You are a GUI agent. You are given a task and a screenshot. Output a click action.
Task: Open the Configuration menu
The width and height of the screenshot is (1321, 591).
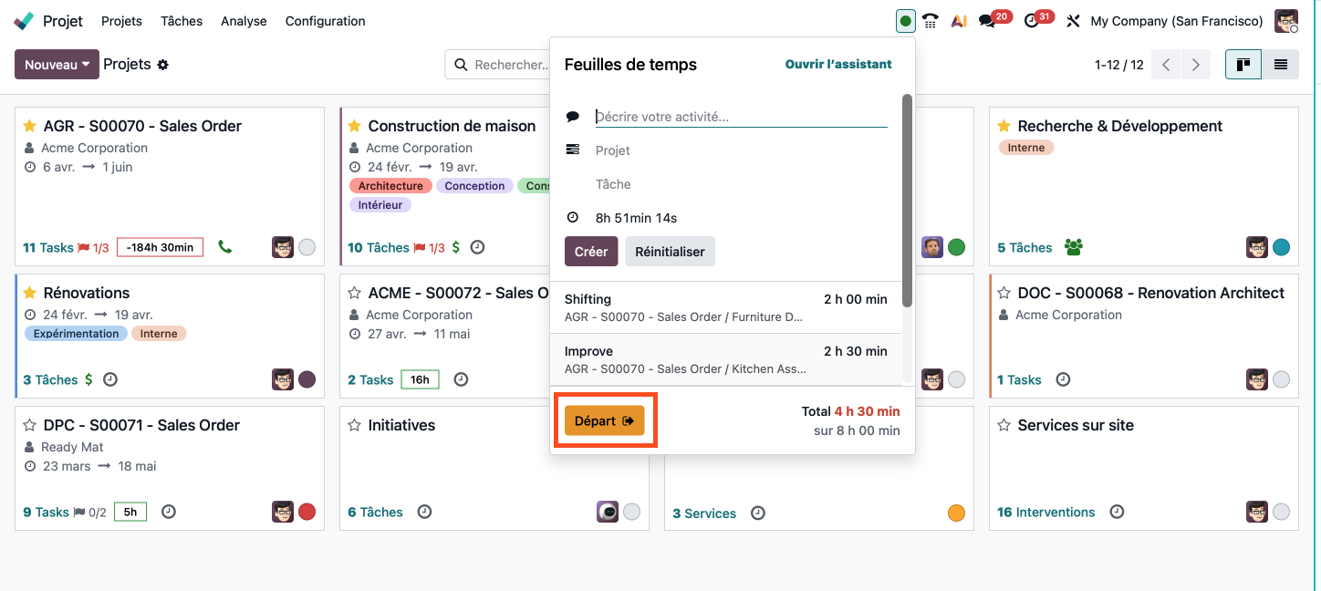(325, 21)
